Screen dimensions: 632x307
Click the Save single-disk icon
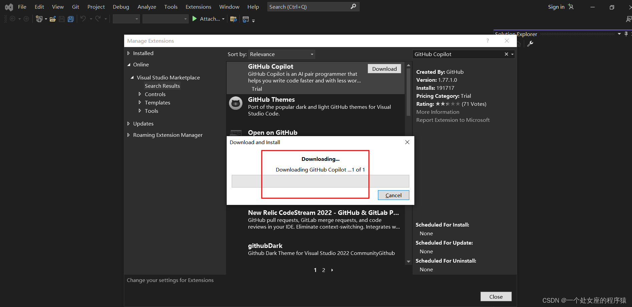(x=62, y=19)
